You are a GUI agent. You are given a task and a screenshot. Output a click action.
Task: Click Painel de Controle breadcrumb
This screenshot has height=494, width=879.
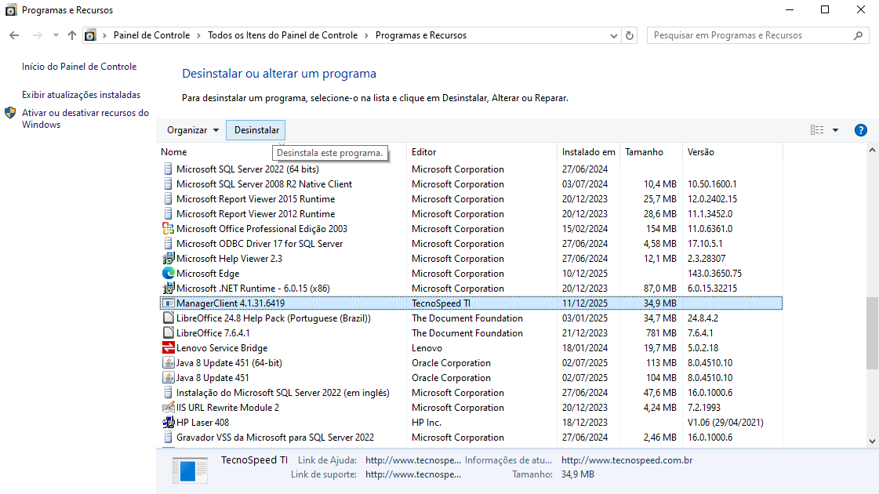[151, 35]
